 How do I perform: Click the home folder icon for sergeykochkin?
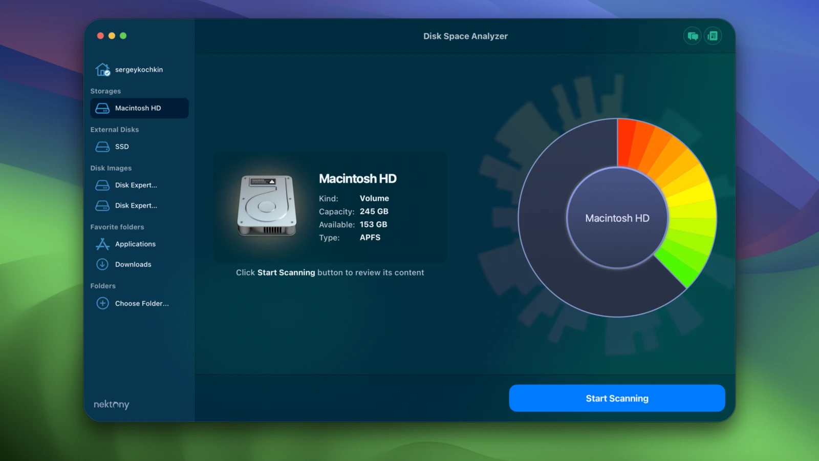[102, 70]
